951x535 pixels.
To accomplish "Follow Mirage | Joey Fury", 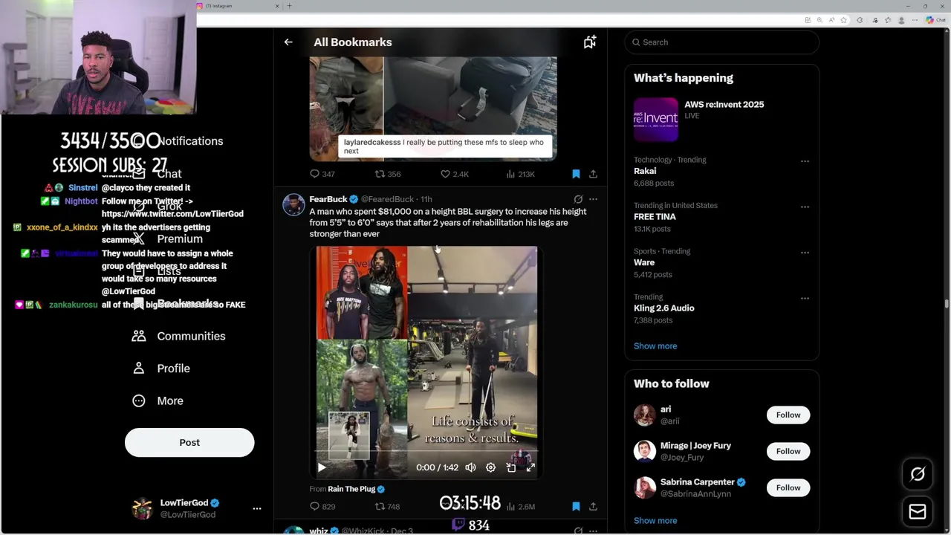I will pos(788,451).
